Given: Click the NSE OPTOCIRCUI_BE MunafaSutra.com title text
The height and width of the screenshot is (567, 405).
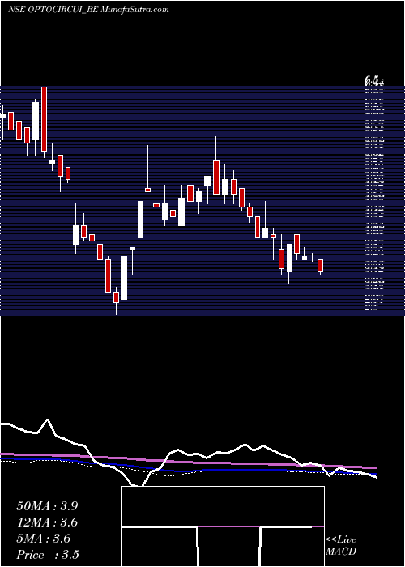Looking at the screenshot, I should click(88, 10).
